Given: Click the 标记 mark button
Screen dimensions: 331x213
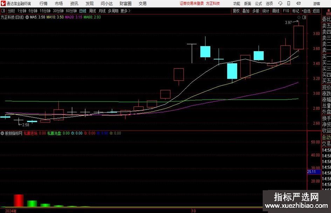Looking at the screenshot, I should (296, 11).
